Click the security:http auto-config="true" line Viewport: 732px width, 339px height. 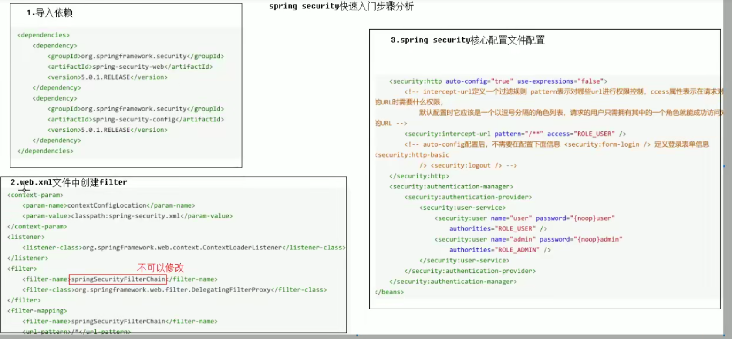(498, 81)
